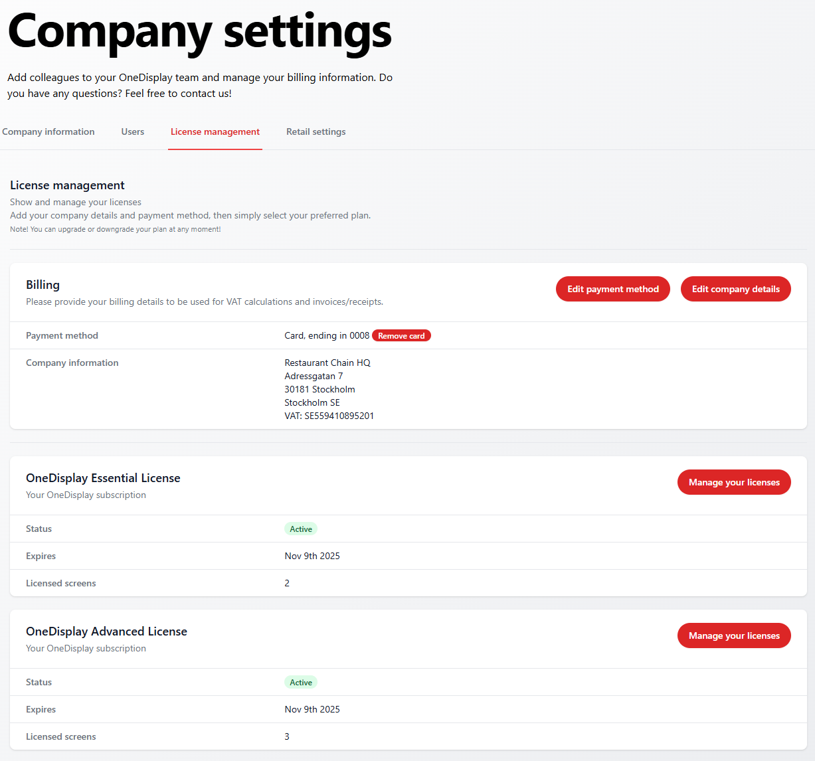Click the Essential License expiry date
Screen dimensions: 815x761
click(x=312, y=556)
